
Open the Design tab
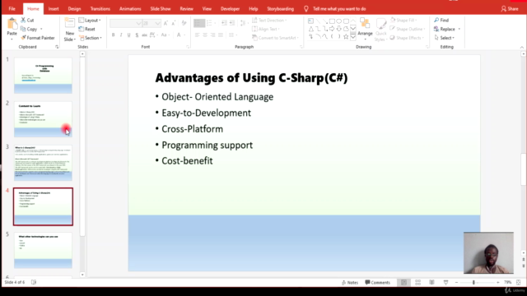74,9
